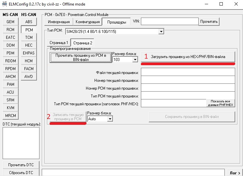Image resolution: width=243 pixels, height=176 pixels.
Task: Open the FACM module
Action: pos(29,68)
